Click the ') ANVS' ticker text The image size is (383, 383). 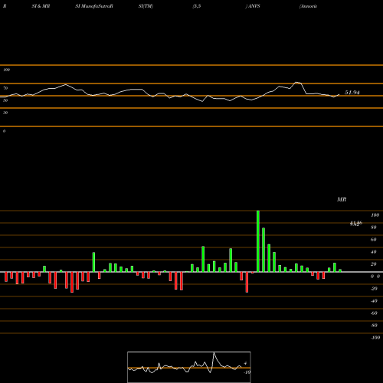tap(253, 6)
